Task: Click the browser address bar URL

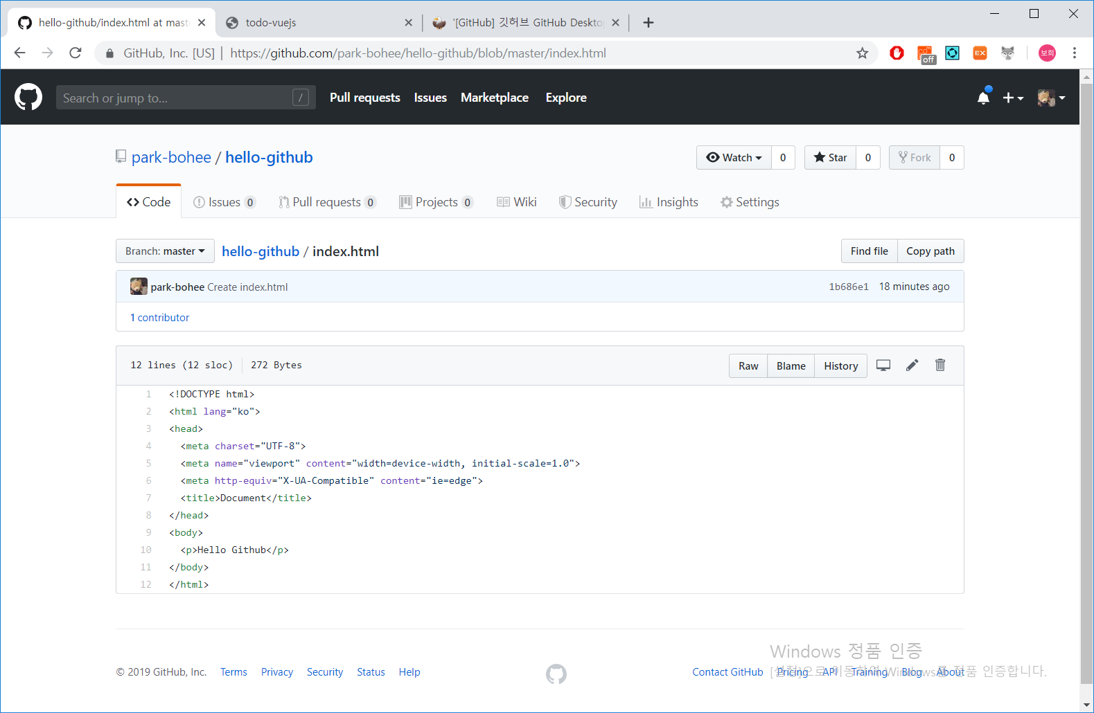Action: (x=418, y=53)
